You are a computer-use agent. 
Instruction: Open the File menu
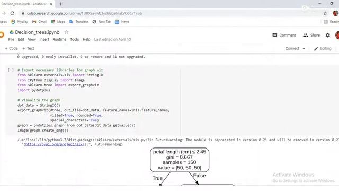coord(11,39)
